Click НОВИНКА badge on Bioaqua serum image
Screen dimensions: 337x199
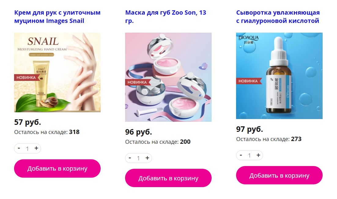tap(249, 81)
